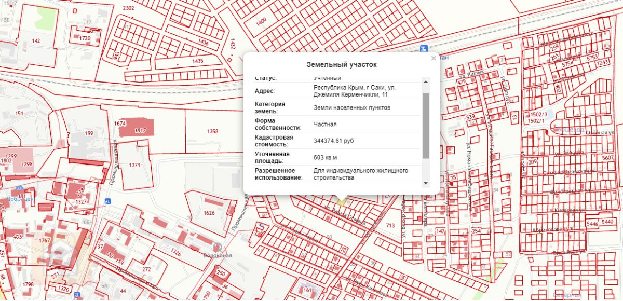Select land parcel 1326

point(175,253)
